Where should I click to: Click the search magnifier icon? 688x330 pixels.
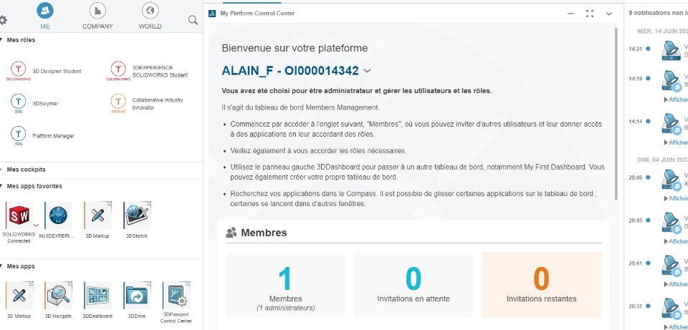[193, 19]
